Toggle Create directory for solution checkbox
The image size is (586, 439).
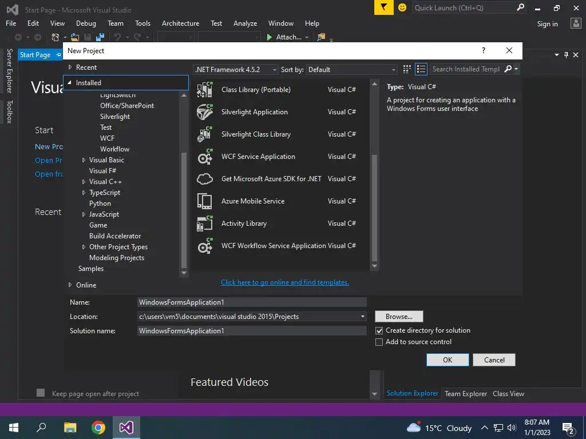point(379,331)
